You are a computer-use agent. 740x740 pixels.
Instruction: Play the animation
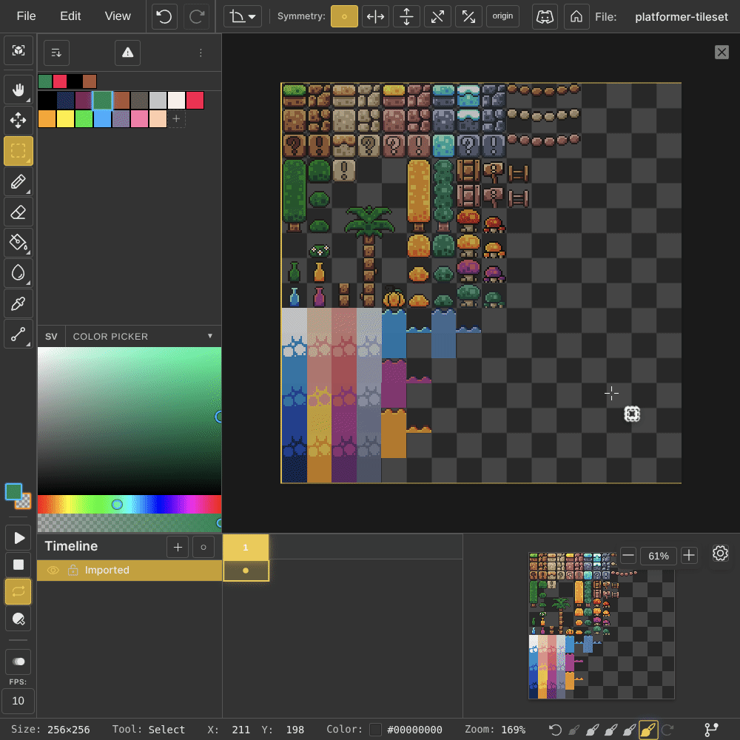click(x=18, y=537)
